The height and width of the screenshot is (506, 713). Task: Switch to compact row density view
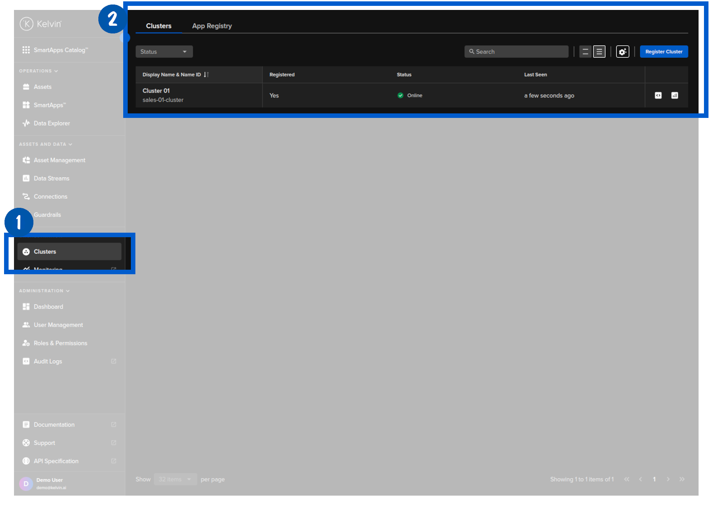pos(599,52)
